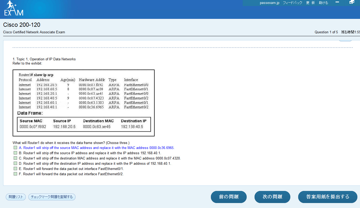Click 'Destination MAC' header in data frame
The height and width of the screenshot is (208, 360).
point(98,121)
